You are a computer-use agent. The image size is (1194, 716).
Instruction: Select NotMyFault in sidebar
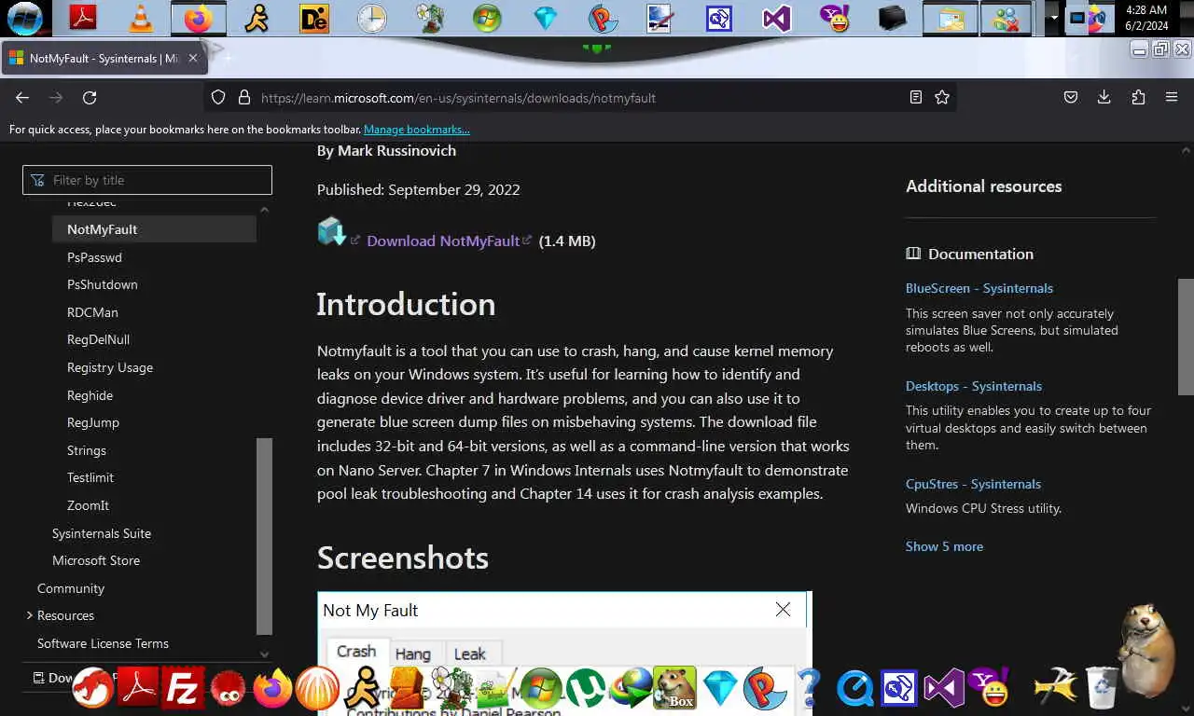coord(154,229)
